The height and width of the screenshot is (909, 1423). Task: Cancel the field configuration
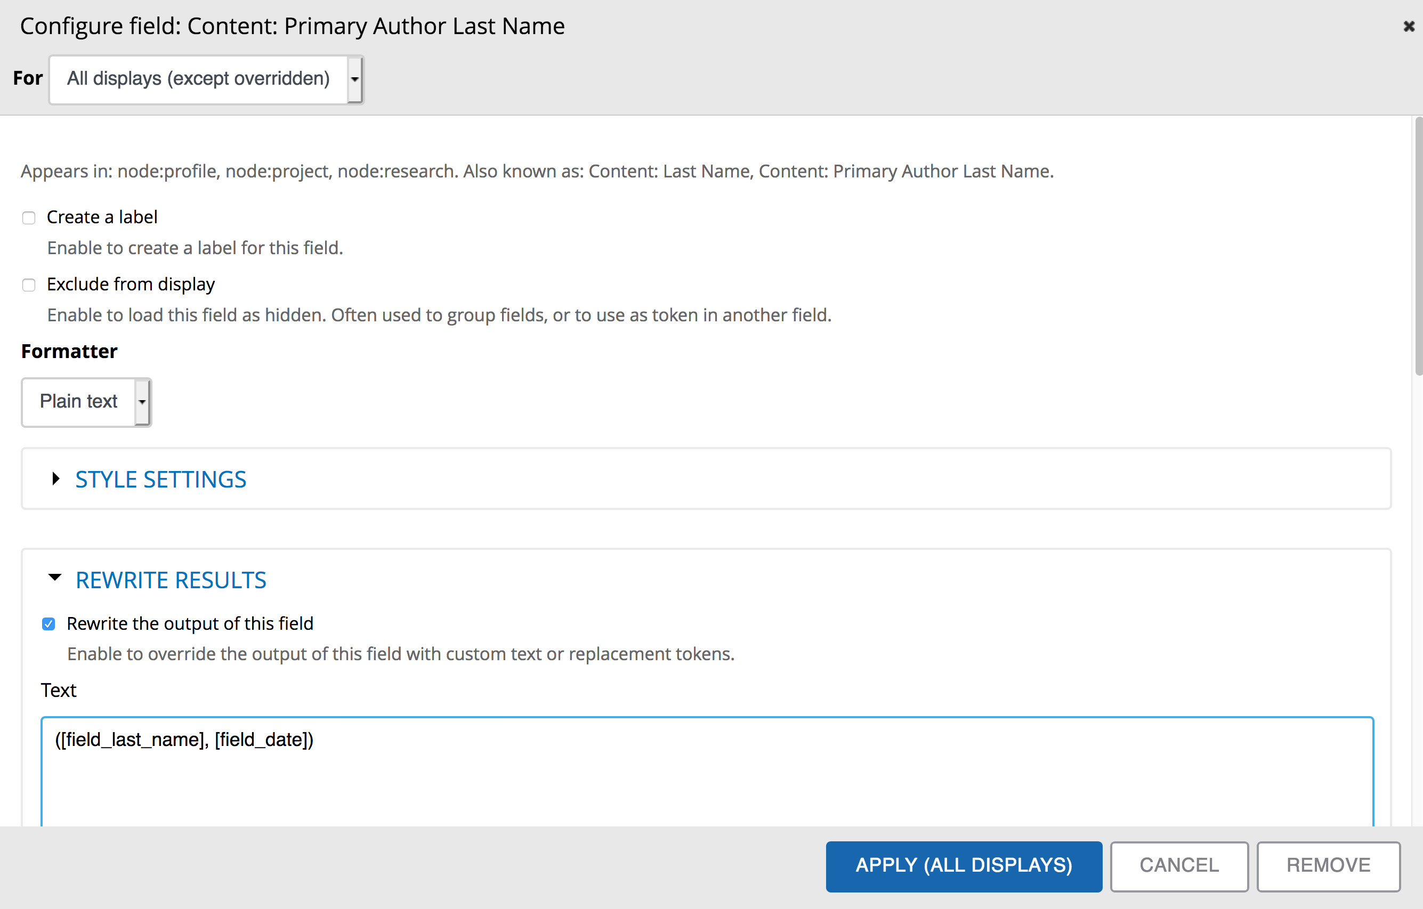(x=1179, y=865)
